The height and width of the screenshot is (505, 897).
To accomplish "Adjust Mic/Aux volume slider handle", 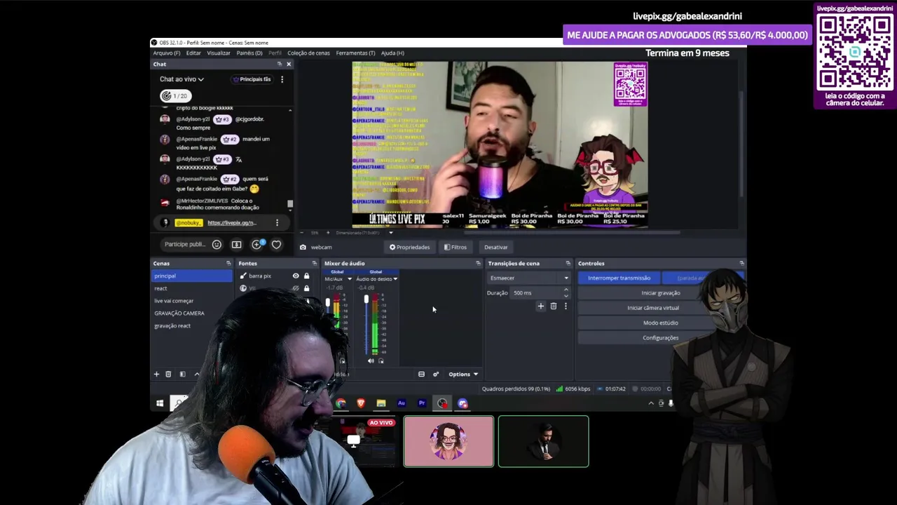I will (327, 303).
